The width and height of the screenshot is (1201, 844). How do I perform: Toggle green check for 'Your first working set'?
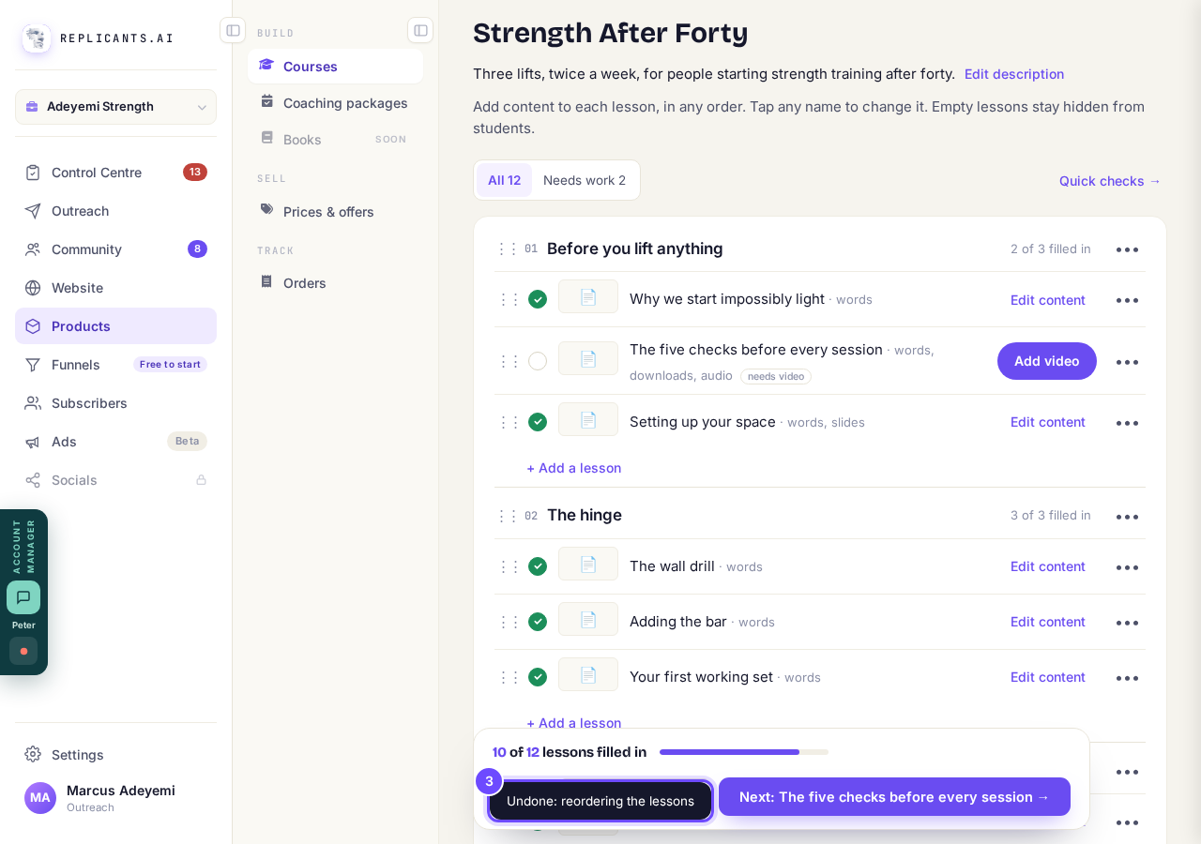tap(538, 677)
